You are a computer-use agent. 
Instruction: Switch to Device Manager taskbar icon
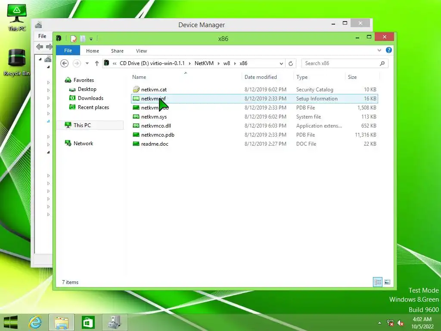click(115, 322)
